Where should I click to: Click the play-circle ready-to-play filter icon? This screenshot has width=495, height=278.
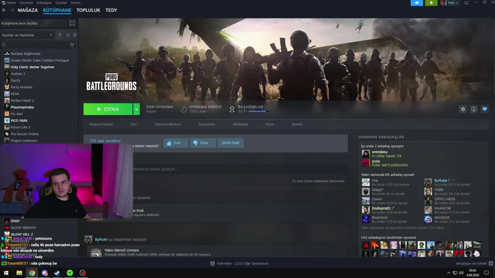click(x=75, y=35)
